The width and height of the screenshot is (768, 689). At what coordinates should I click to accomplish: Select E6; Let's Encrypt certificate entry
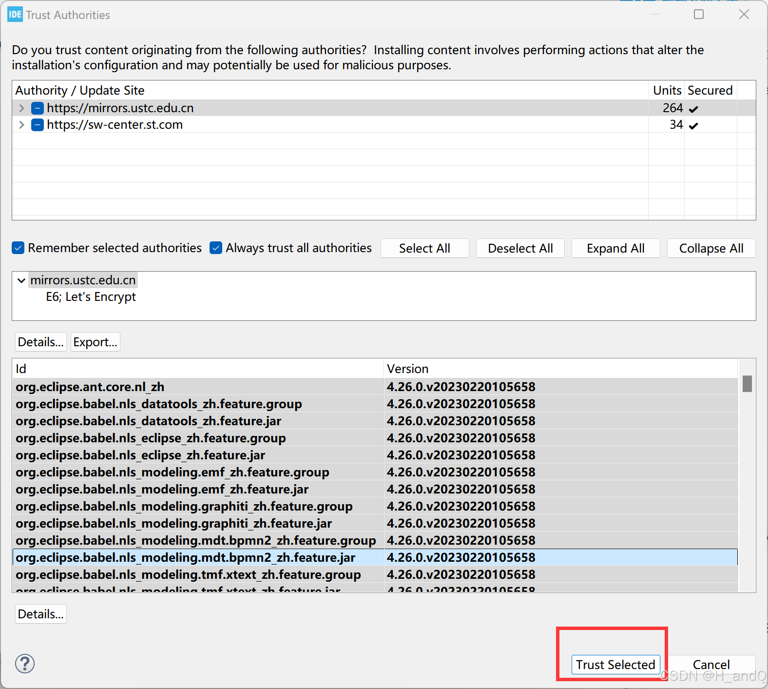pos(91,297)
